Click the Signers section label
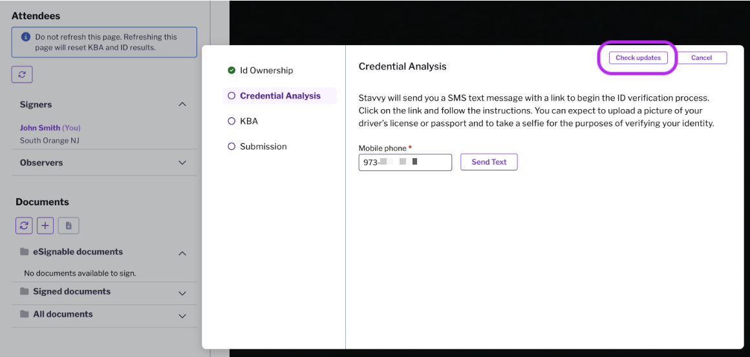The width and height of the screenshot is (750, 357). coord(36,105)
